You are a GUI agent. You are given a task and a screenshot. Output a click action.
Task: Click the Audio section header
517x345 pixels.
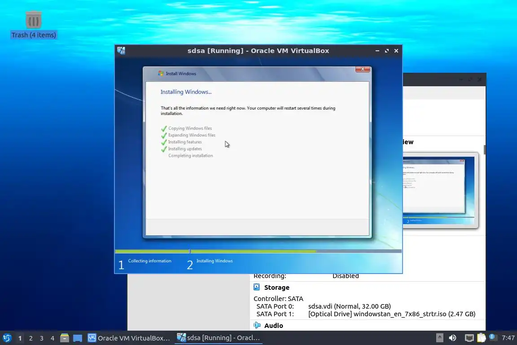273,326
